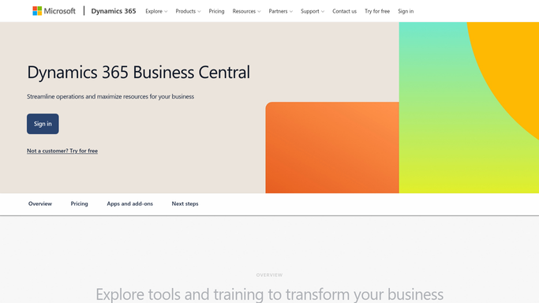Expand the Explore dropdown menu
The image size is (539, 303).
[x=156, y=11]
